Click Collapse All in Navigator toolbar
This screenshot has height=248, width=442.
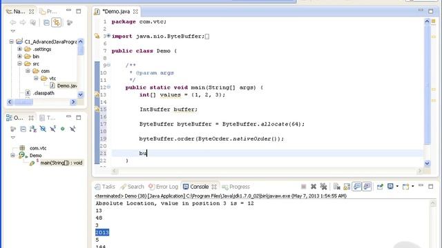coord(46,23)
